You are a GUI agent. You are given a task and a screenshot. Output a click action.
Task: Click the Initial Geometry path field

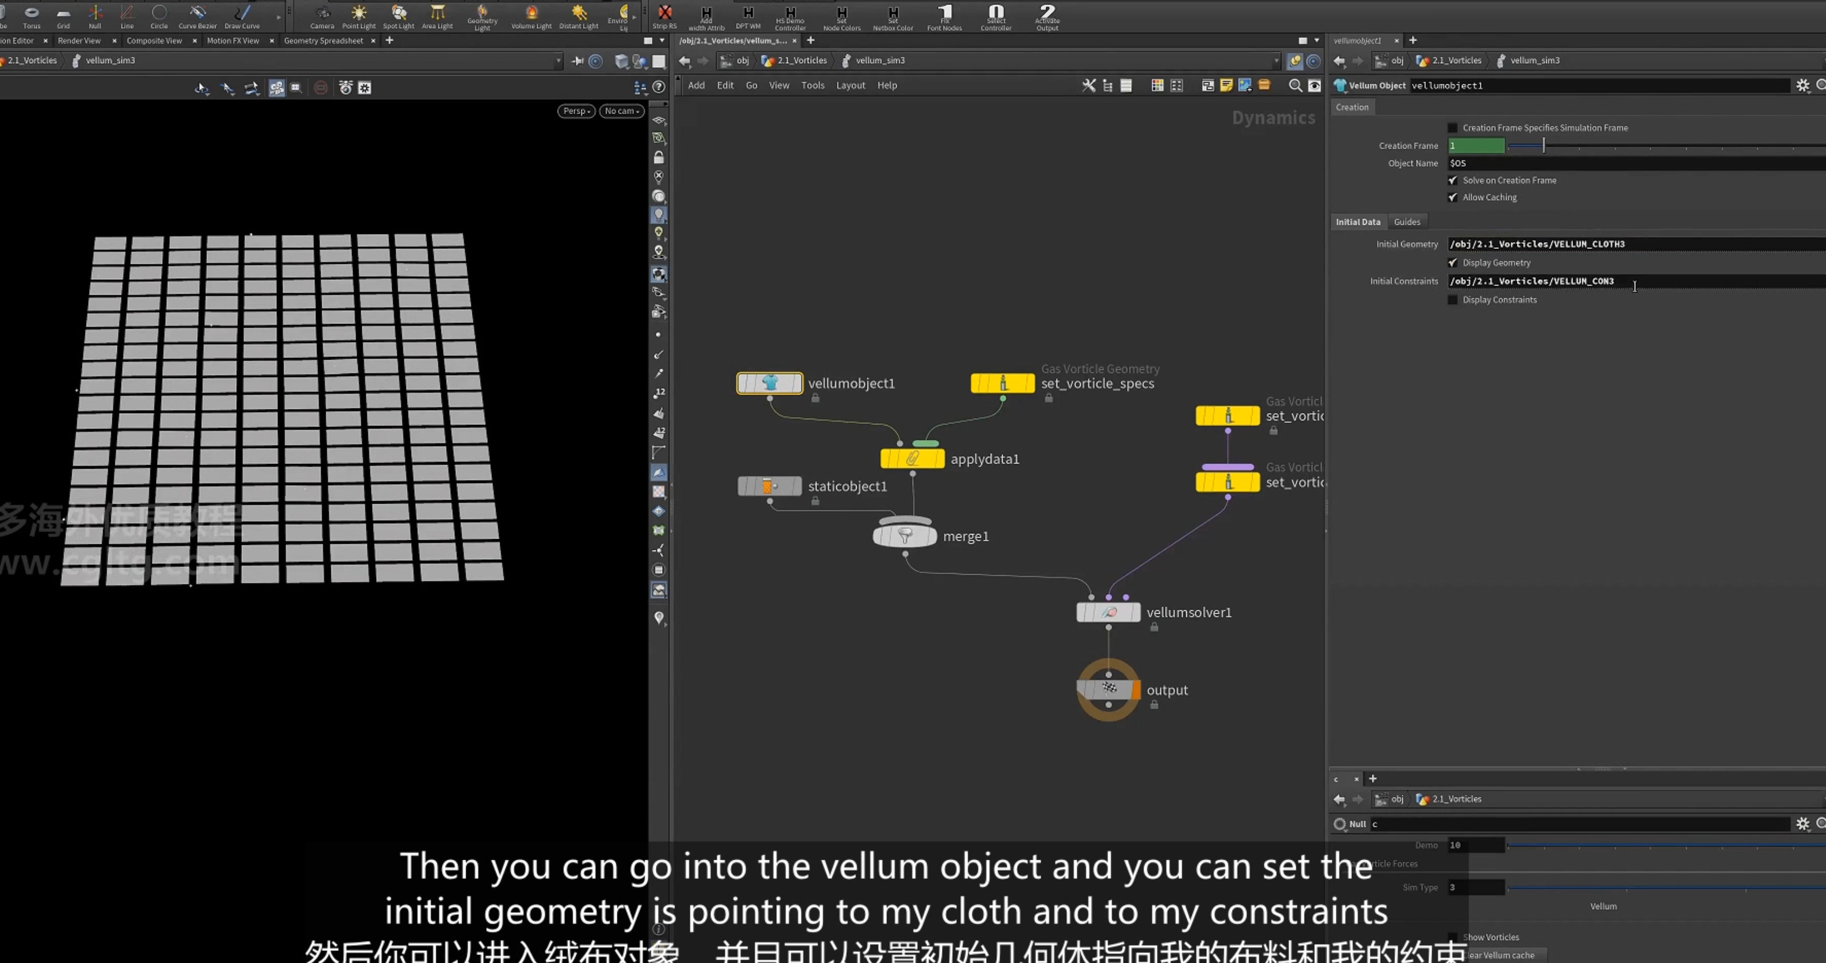[x=1636, y=244]
